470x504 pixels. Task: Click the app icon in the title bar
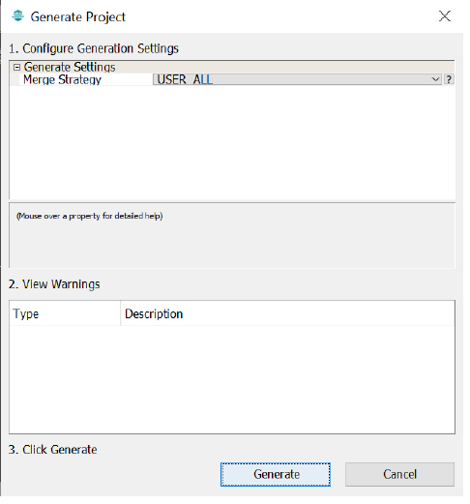coord(17,15)
